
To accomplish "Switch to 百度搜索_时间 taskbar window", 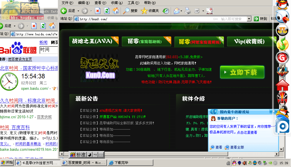I will click(x=84, y=163).
